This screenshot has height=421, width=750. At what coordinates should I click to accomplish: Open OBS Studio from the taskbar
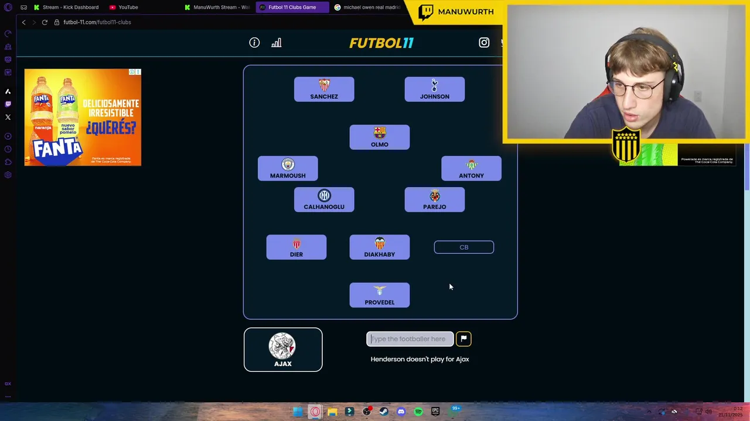point(367,412)
